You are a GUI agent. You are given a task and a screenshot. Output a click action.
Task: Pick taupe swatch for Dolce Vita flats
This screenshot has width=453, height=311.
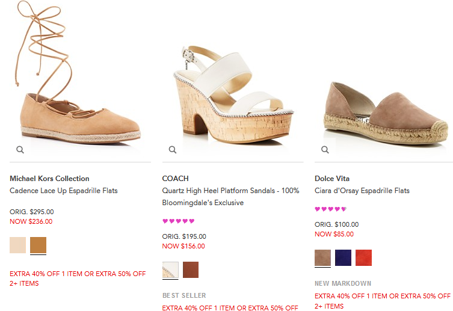pos(322,257)
